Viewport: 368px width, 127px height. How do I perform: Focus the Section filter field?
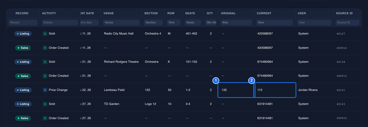click(153, 23)
